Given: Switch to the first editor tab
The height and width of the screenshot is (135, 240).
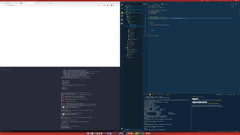Looking at the screenshot, I should click(x=147, y=4).
